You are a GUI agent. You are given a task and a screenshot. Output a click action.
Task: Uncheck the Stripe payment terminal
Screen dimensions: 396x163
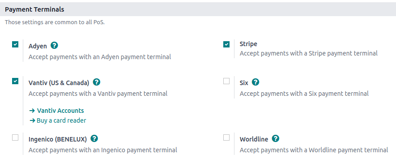(226, 44)
